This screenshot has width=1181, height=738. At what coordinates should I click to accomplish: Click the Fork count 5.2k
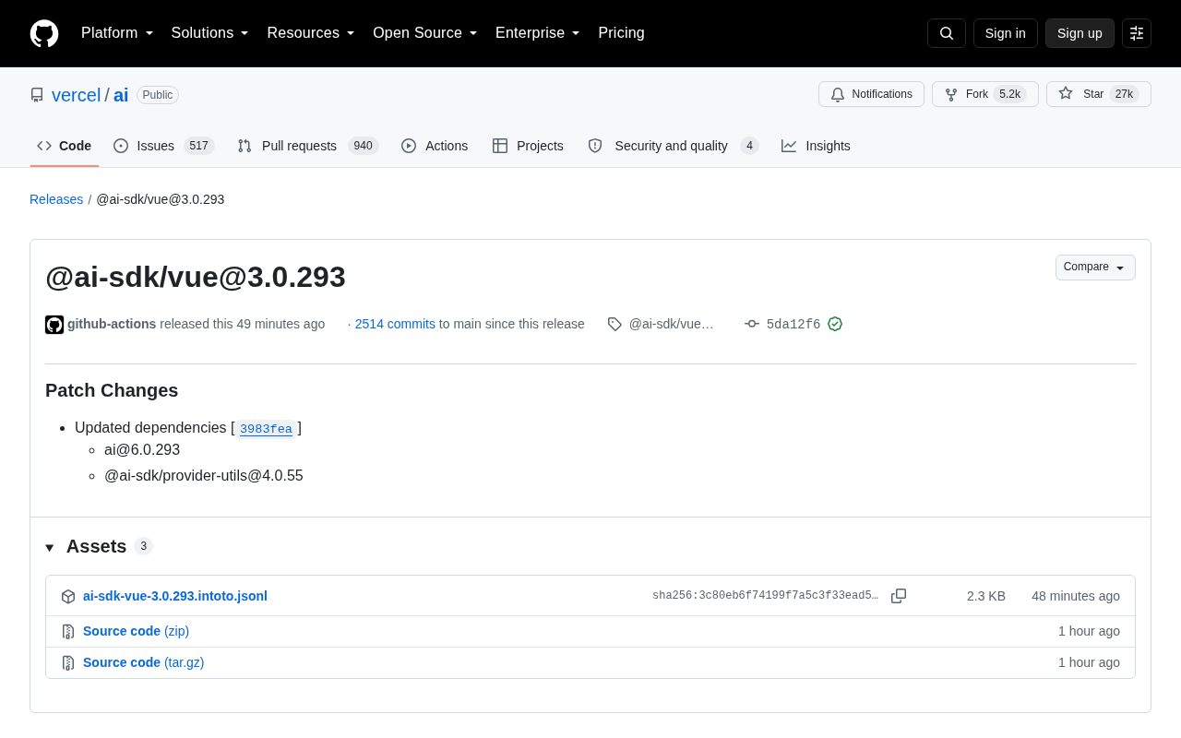pos(1009,94)
